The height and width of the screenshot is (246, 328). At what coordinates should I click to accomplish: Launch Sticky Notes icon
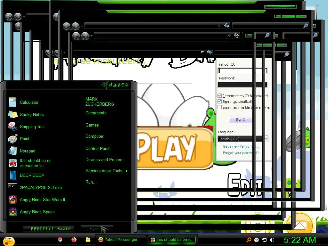coord(12,114)
